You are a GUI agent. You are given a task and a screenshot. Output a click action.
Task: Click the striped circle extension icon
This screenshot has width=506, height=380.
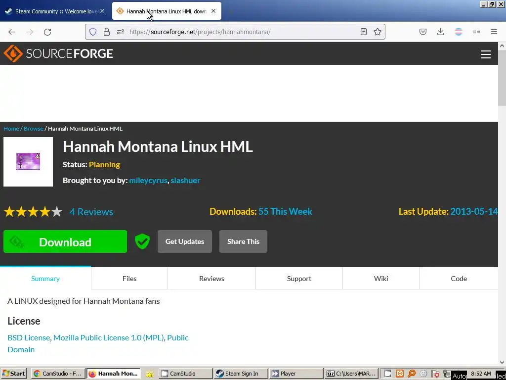coord(459,32)
